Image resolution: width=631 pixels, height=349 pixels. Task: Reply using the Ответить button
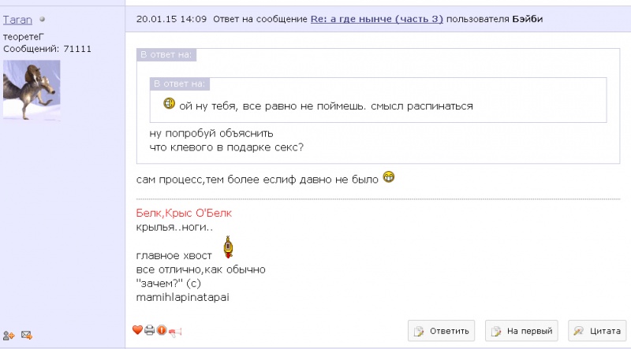pyautogui.click(x=441, y=331)
